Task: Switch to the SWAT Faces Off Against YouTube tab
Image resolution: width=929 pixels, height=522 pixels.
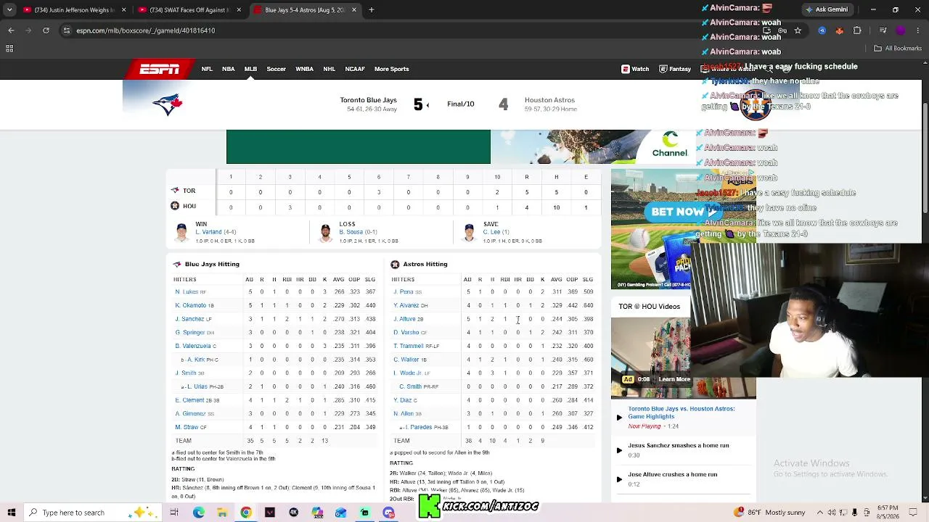Action: (190, 10)
